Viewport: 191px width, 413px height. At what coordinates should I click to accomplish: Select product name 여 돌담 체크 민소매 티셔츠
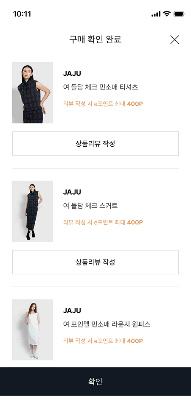(x=101, y=87)
